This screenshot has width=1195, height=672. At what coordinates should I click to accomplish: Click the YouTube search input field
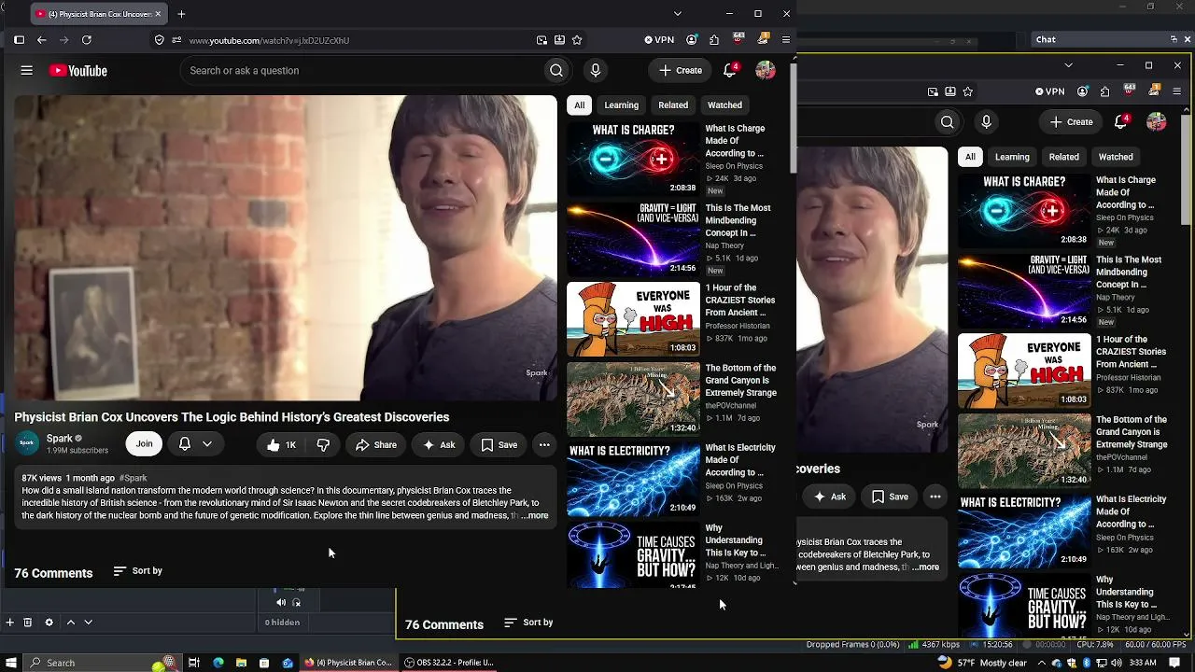coord(362,71)
